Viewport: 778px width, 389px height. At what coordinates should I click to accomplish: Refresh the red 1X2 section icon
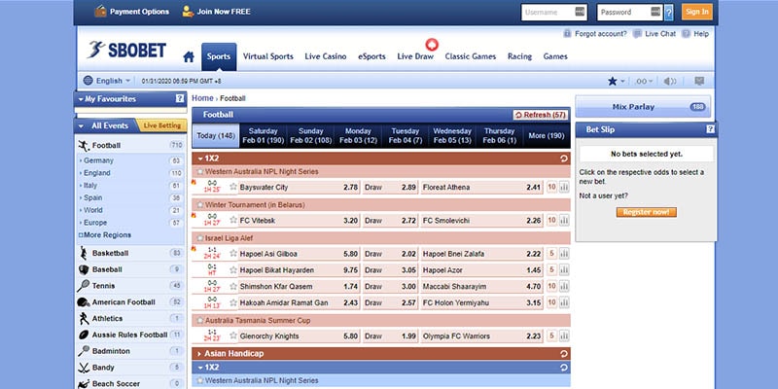[564, 159]
